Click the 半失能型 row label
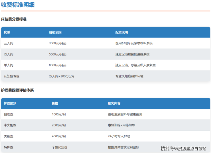This screenshot has height=153, width=211. click(10, 125)
